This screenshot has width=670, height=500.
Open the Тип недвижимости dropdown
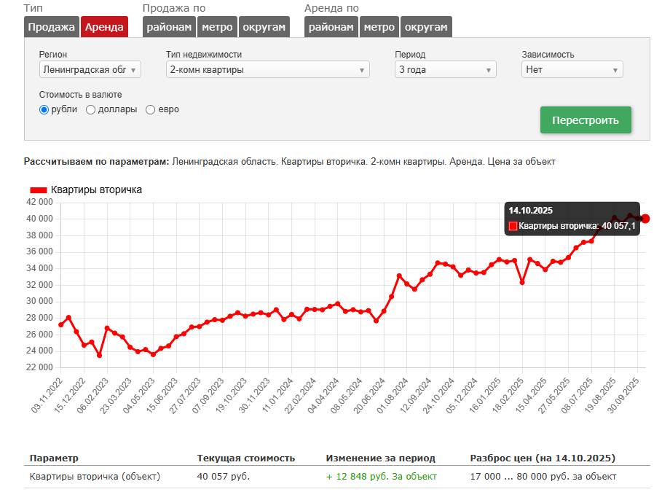[267, 70]
